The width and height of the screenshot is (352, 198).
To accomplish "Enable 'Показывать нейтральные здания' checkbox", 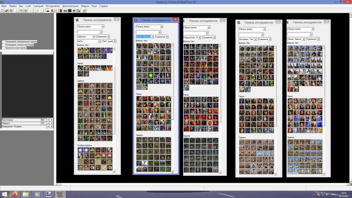I will (3, 42).
